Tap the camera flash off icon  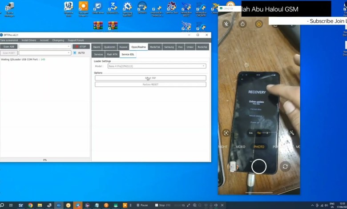pos(226,24)
